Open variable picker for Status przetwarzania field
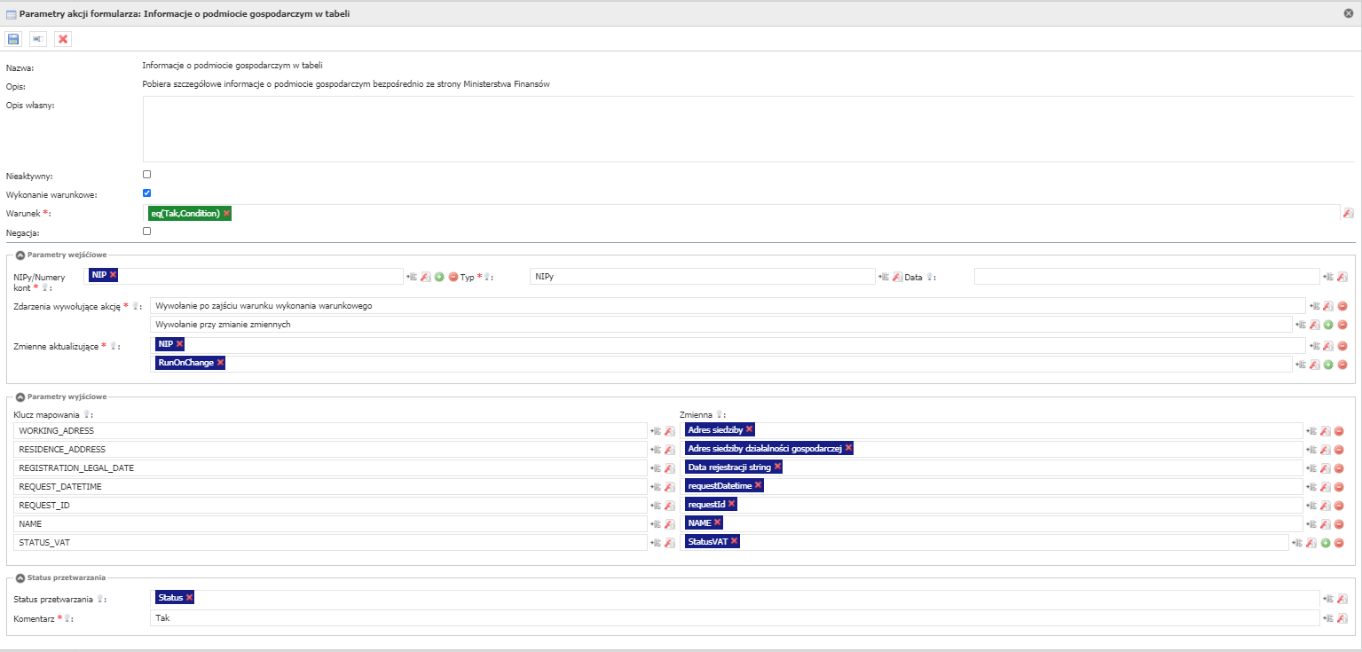Image resolution: width=1362 pixels, height=652 pixels. [1327, 599]
